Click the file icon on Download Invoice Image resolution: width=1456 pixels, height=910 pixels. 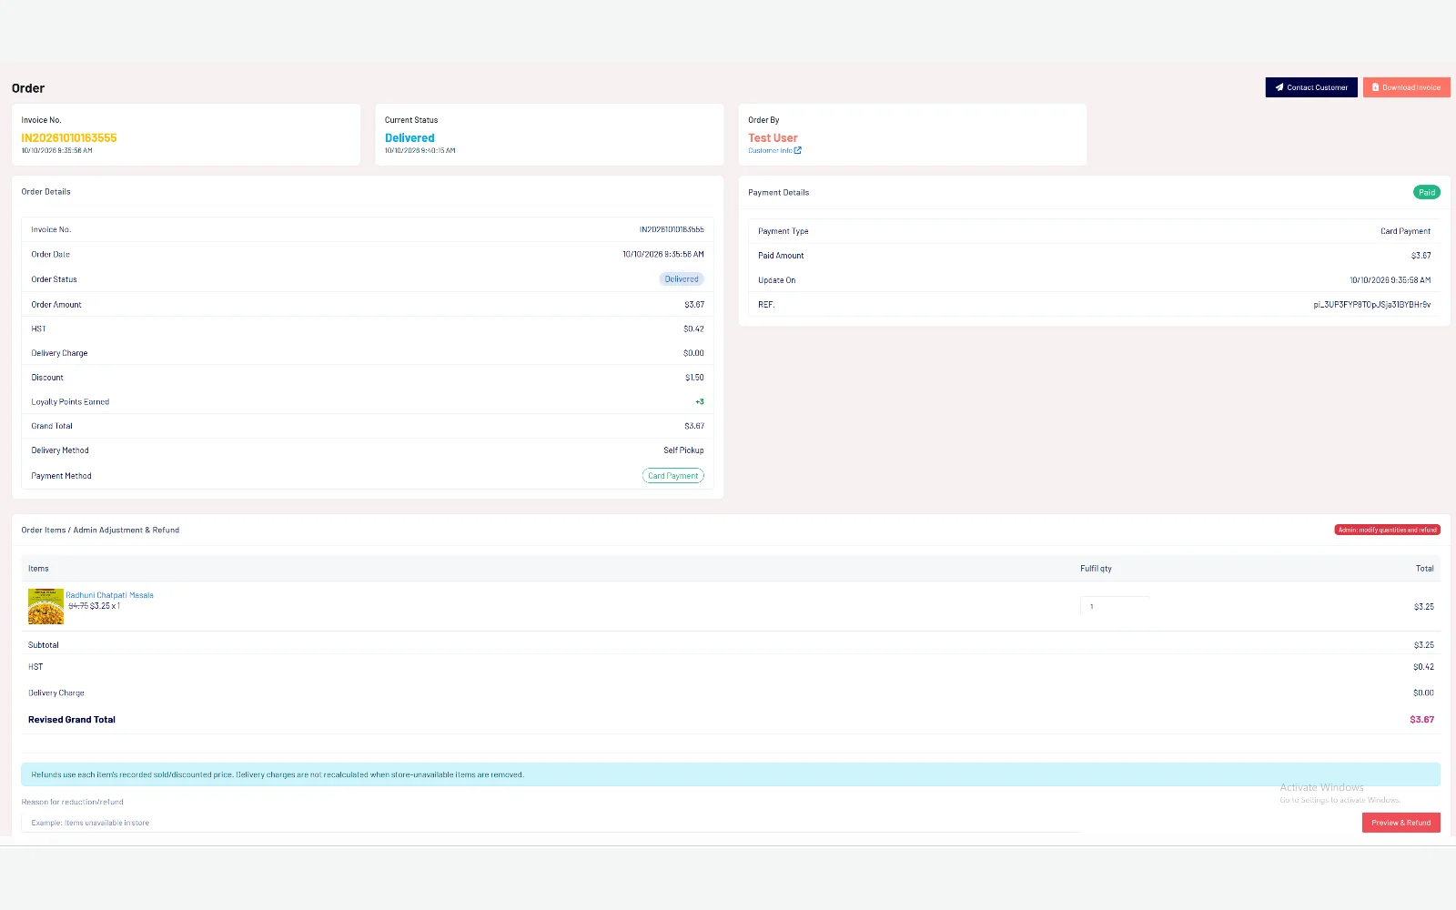[1375, 87]
